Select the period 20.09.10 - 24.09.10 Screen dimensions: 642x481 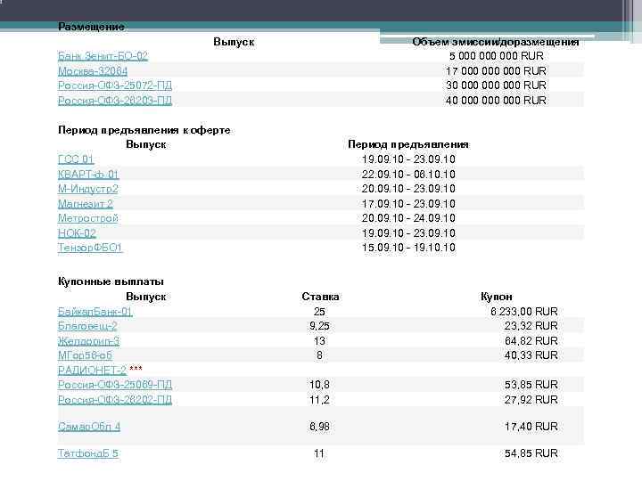(x=408, y=218)
